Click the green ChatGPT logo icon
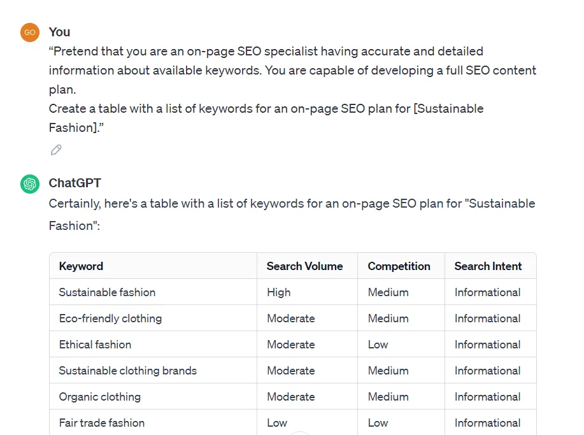 (29, 183)
